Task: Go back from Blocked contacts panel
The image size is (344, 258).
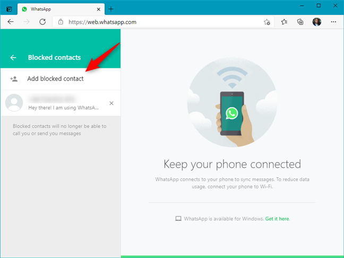Action: [13, 58]
